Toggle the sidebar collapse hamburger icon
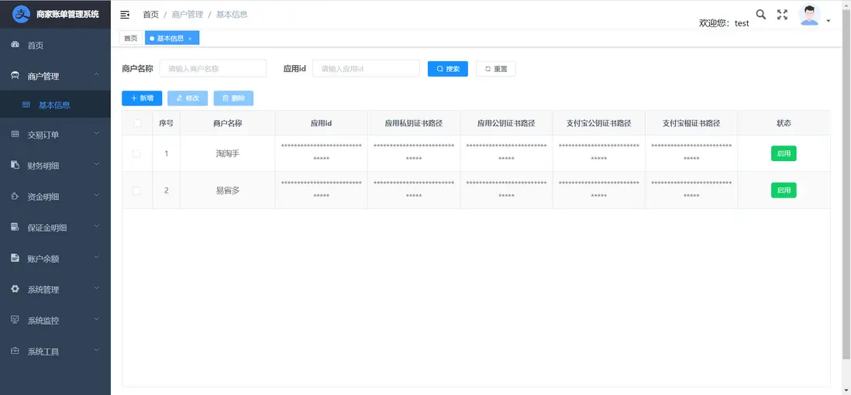This screenshot has height=395, width=851. coord(125,15)
